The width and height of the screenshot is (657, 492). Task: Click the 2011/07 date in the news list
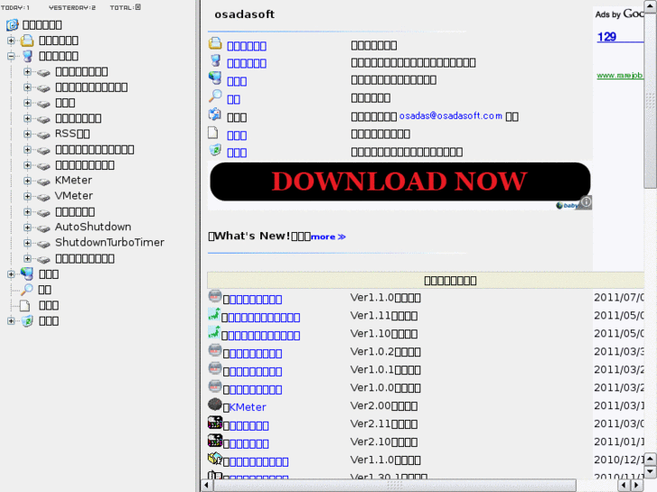(619, 298)
